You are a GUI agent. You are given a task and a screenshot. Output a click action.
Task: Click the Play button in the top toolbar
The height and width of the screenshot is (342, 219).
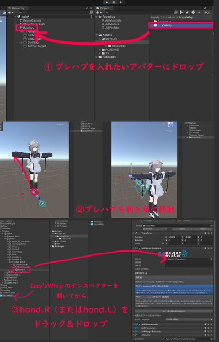(106, 2)
